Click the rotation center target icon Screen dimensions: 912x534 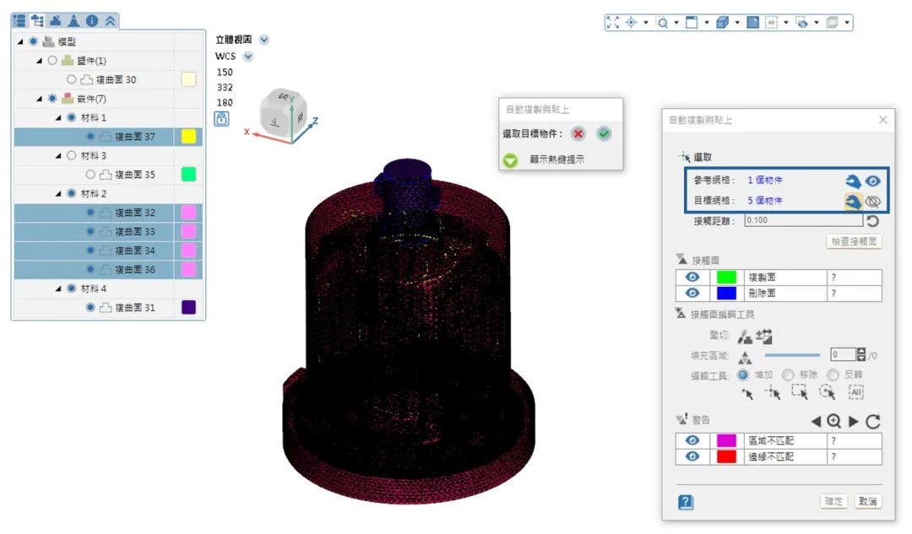[631, 23]
